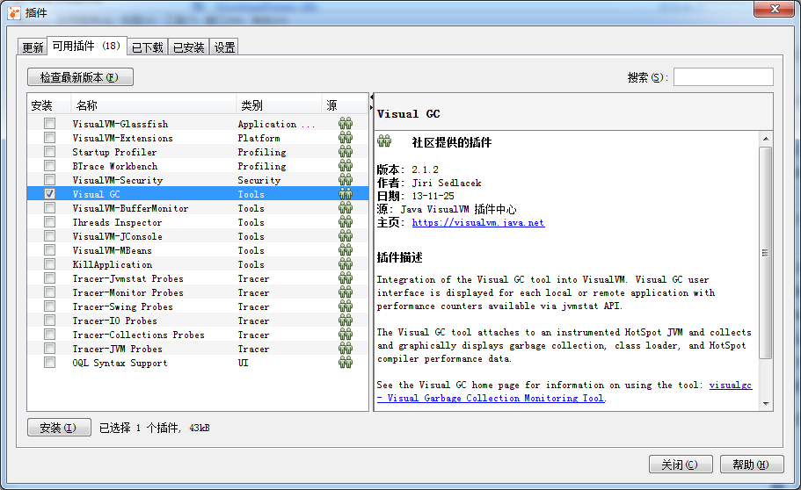This screenshot has height=490, width=801.
Task: Open the visualvm.java.net homepage link
Action: (478, 222)
